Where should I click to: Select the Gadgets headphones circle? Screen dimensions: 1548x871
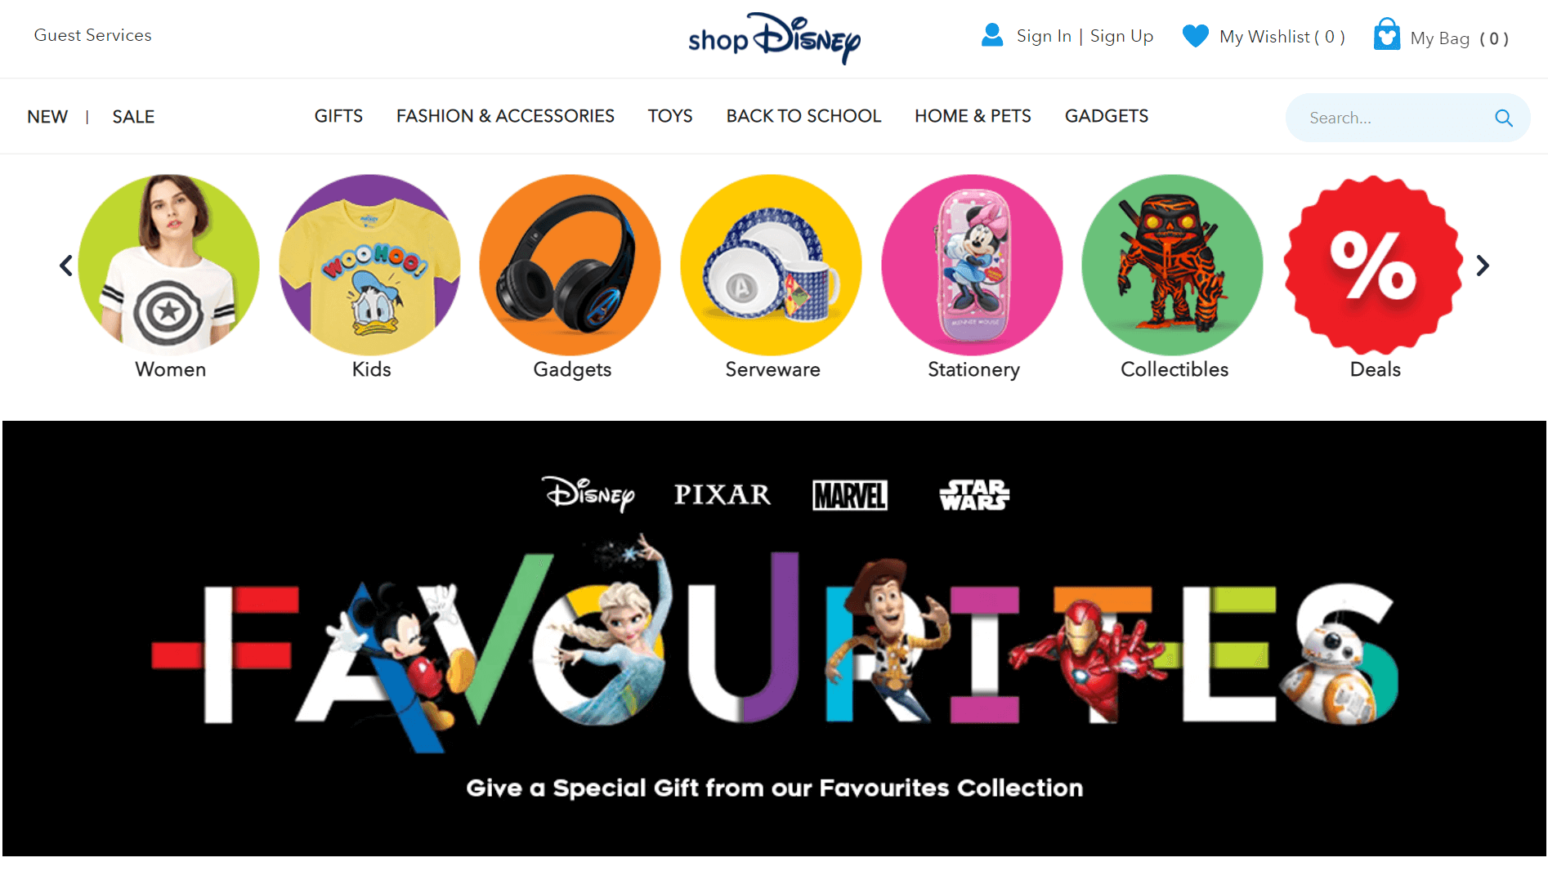click(570, 265)
